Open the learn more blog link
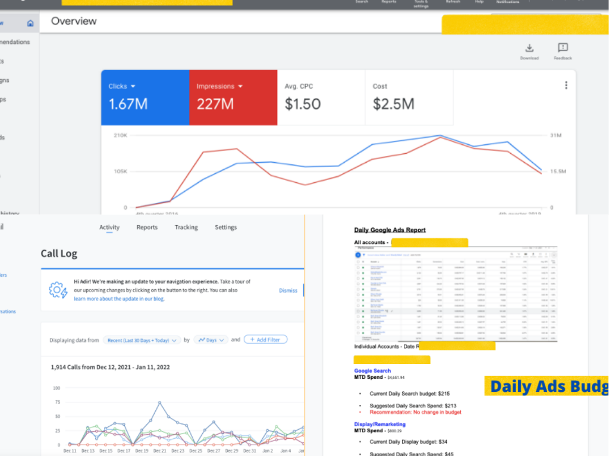 tap(119, 299)
